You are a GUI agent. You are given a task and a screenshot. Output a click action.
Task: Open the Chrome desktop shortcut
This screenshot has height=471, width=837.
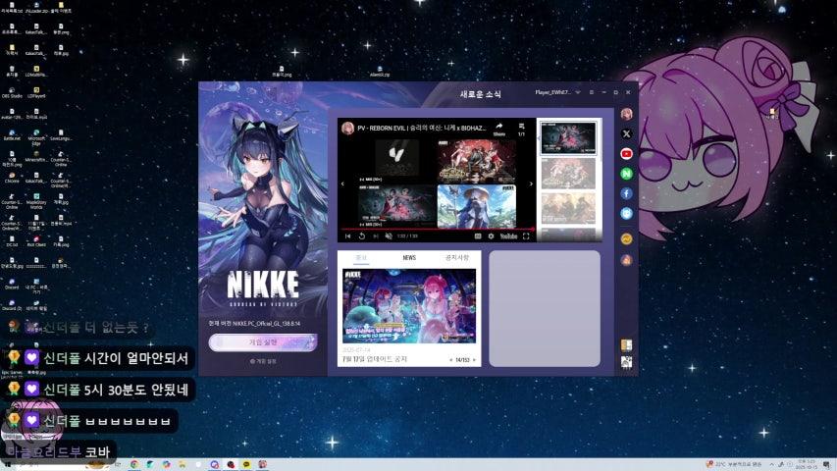[x=12, y=178]
